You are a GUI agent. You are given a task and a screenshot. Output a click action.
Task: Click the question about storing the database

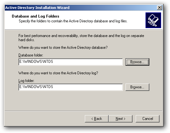63,48
